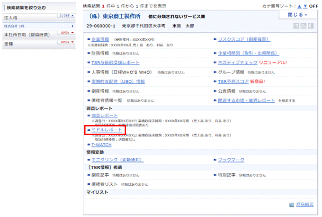Click 特別記事 text
322x217 pixels.
point(227,175)
